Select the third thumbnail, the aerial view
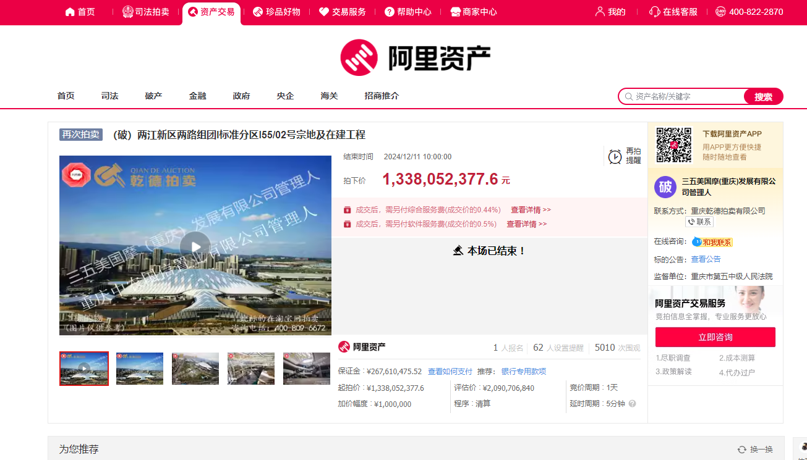Screen dimensions: 807x460 click(195, 369)
